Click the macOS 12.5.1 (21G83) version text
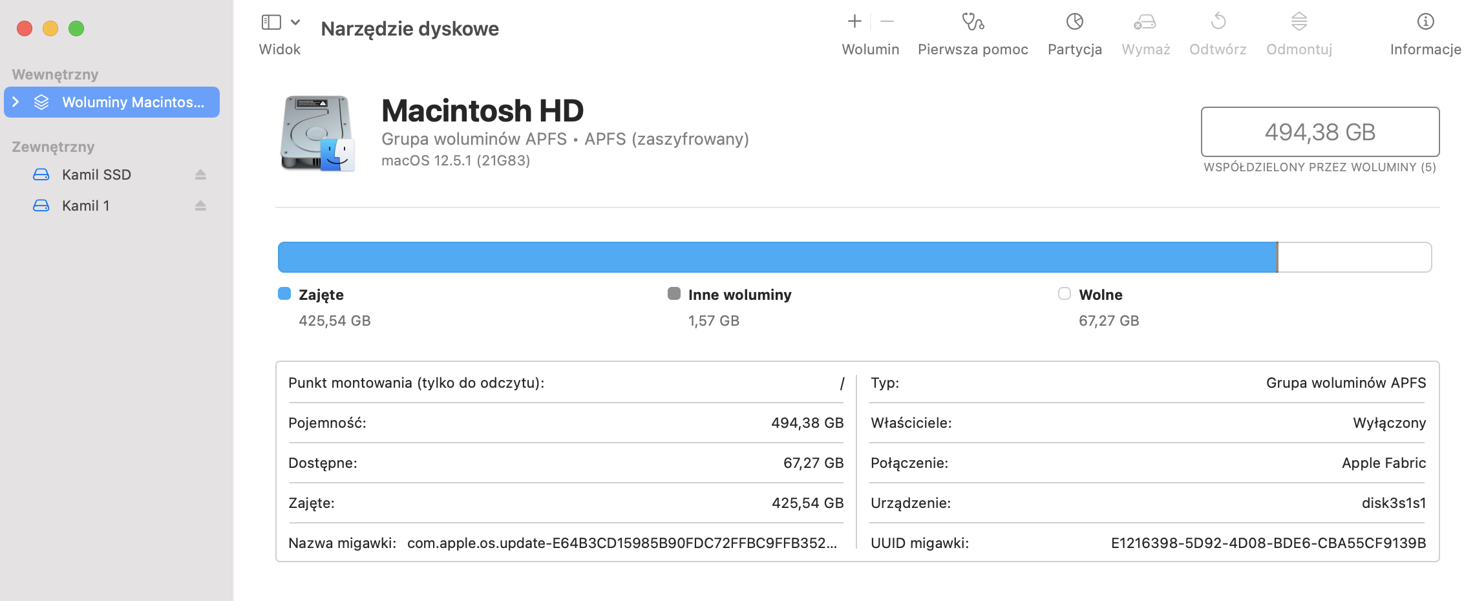 pyautogui.click(x=456, y=160)
